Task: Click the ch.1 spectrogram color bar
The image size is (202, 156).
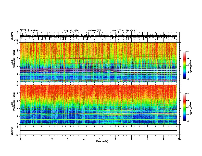Action: (x=185, y=65)
